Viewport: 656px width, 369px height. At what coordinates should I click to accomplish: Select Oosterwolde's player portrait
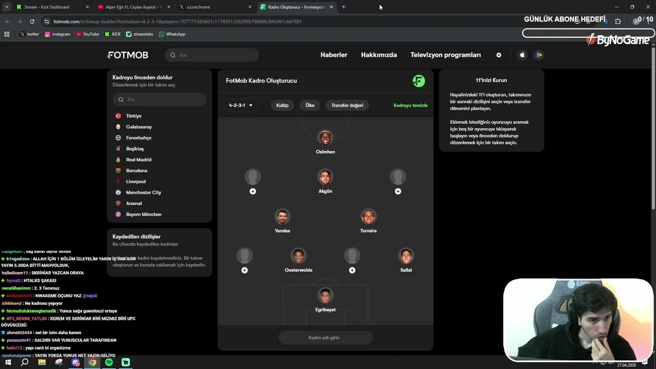pyautogui.click(x=298, y=256)
